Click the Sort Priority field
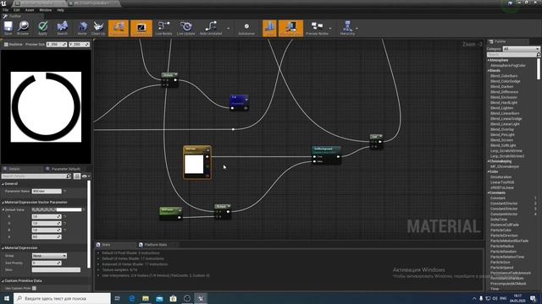Image resolution: width=542 pixels, height=304 pixels. pos(47,263)
